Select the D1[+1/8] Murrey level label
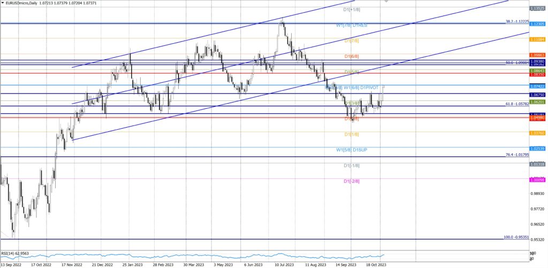The width and height of the screenshot is (548, 268). tap(352, 10)
